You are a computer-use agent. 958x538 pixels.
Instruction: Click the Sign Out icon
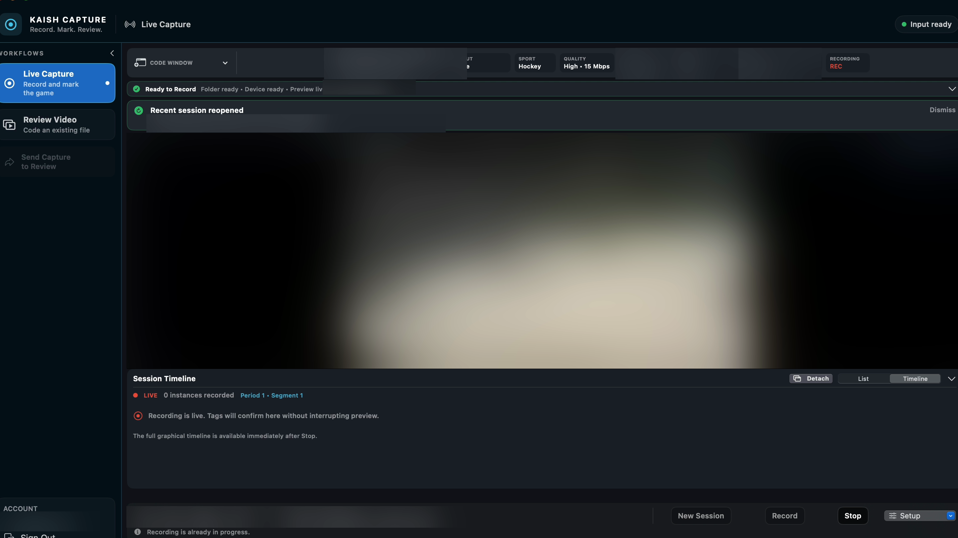(x=9, y=536)
